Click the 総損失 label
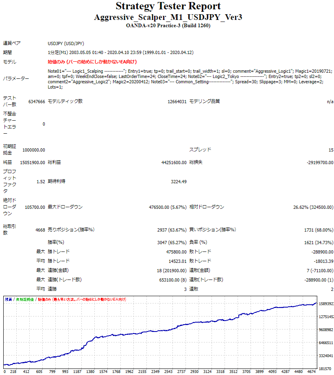The image size is (334, 375). pos(196,162)
